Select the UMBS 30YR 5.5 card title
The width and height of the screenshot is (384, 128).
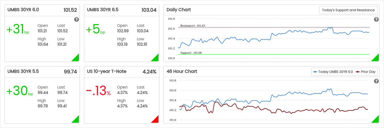[x=23, y=72]
